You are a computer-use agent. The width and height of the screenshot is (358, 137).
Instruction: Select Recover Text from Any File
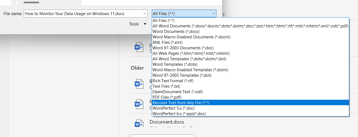click(250, 103)
